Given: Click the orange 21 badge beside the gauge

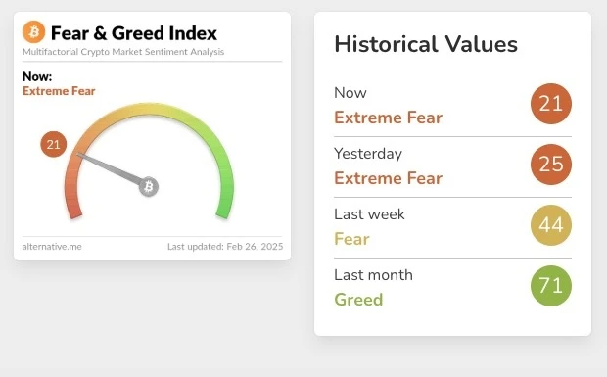Looking at the screenshot, I should pos(54,144).
